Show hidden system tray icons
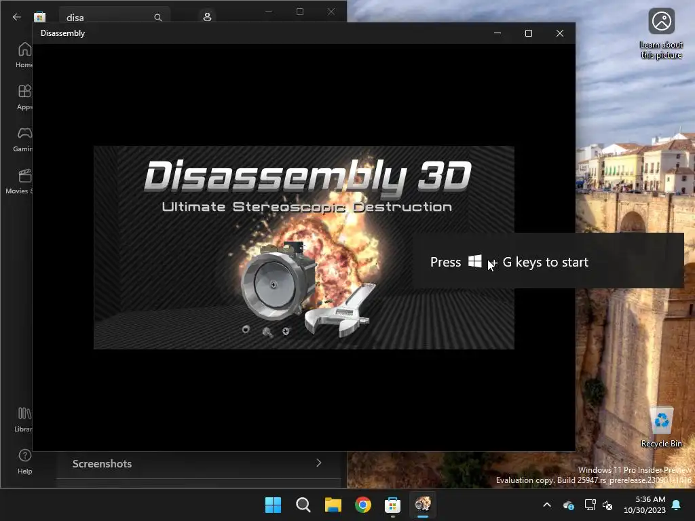The image size is (695, 521). (547, 505)
